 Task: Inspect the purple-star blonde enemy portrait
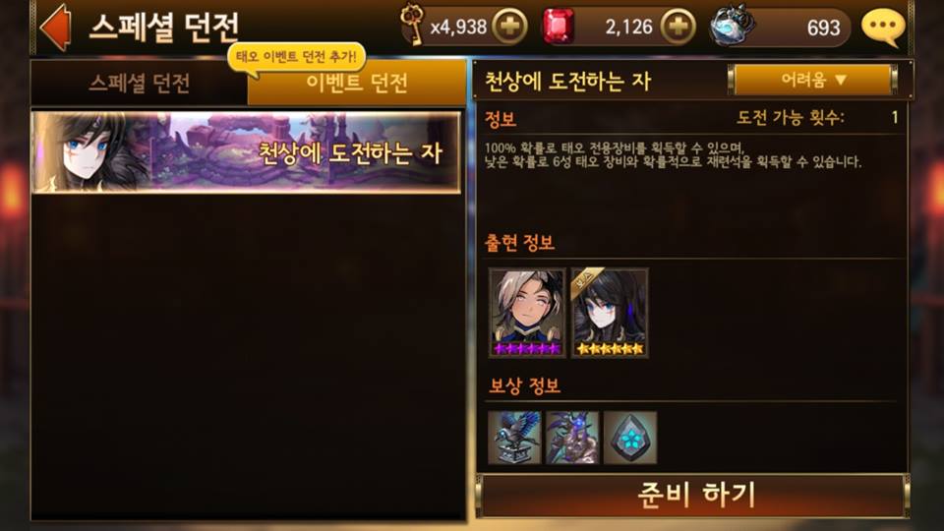coord(527,313)
